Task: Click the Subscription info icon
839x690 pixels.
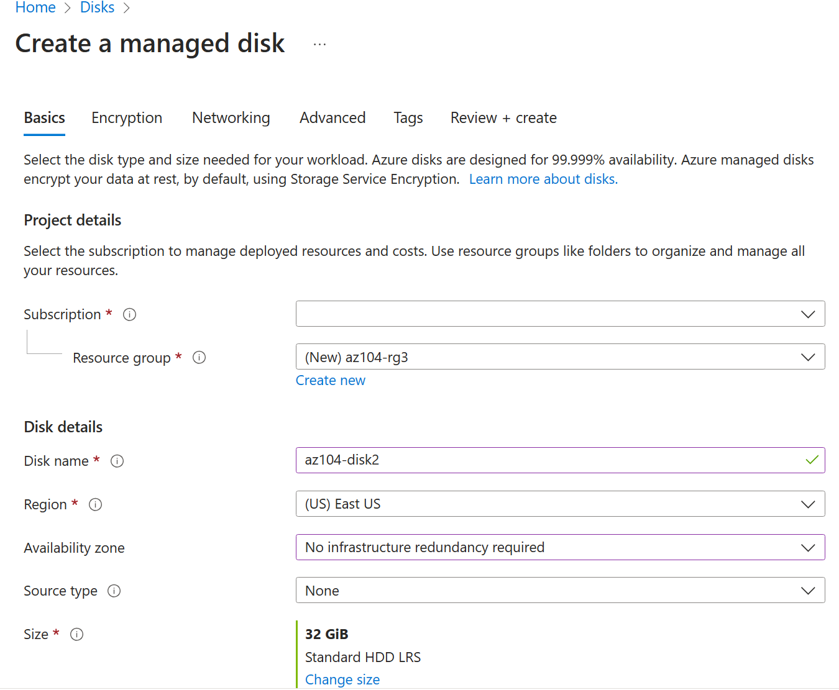Action: 129,315
